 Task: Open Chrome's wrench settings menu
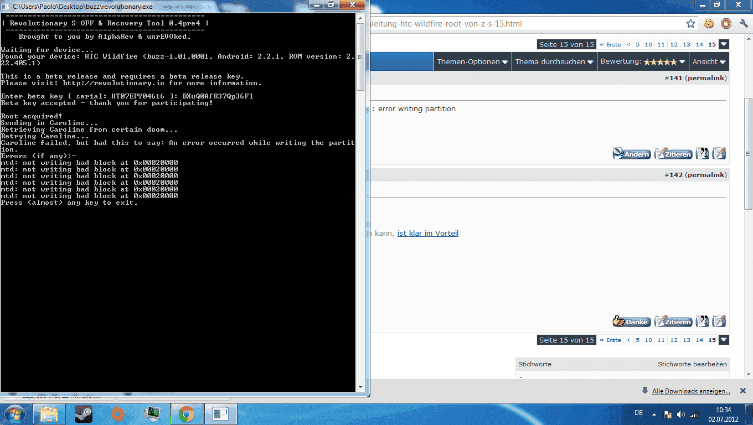[x=742, y=24]
